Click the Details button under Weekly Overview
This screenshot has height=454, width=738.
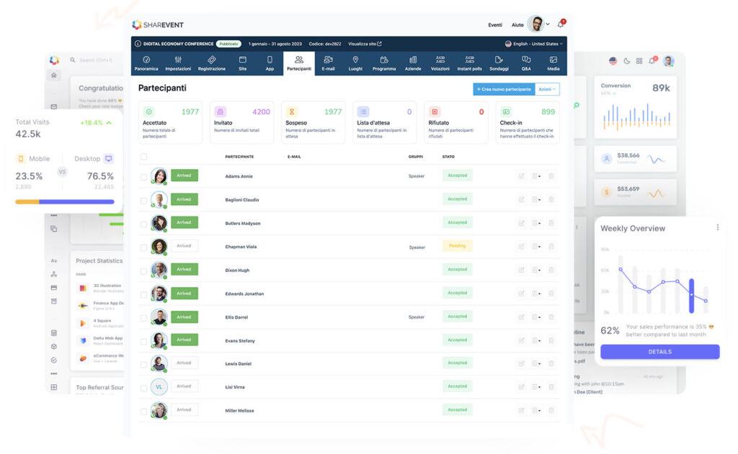click(x=659, y=352)
